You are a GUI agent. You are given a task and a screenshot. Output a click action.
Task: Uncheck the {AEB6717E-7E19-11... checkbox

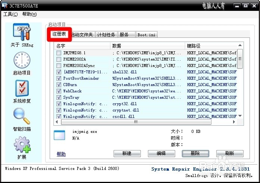[59, 72]
